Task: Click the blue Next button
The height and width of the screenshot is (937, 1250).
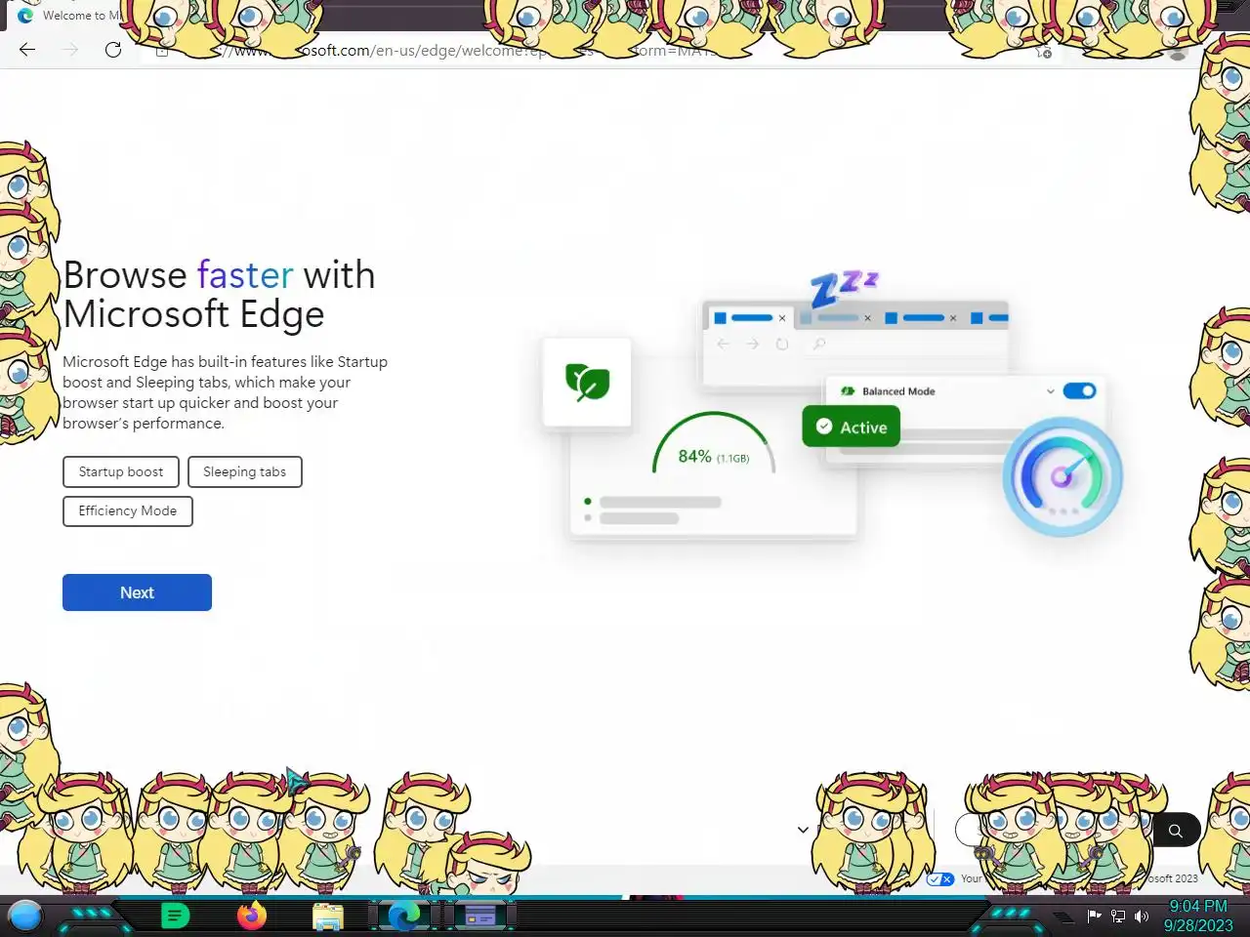Action: pos(137,592)
